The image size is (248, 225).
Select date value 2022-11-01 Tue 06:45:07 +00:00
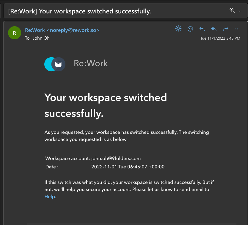click(x=128, y=167)
